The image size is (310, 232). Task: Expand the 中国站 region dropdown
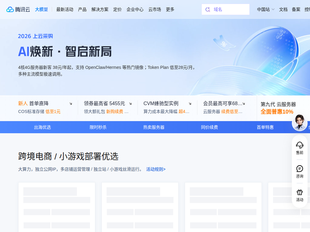point(265,9)
